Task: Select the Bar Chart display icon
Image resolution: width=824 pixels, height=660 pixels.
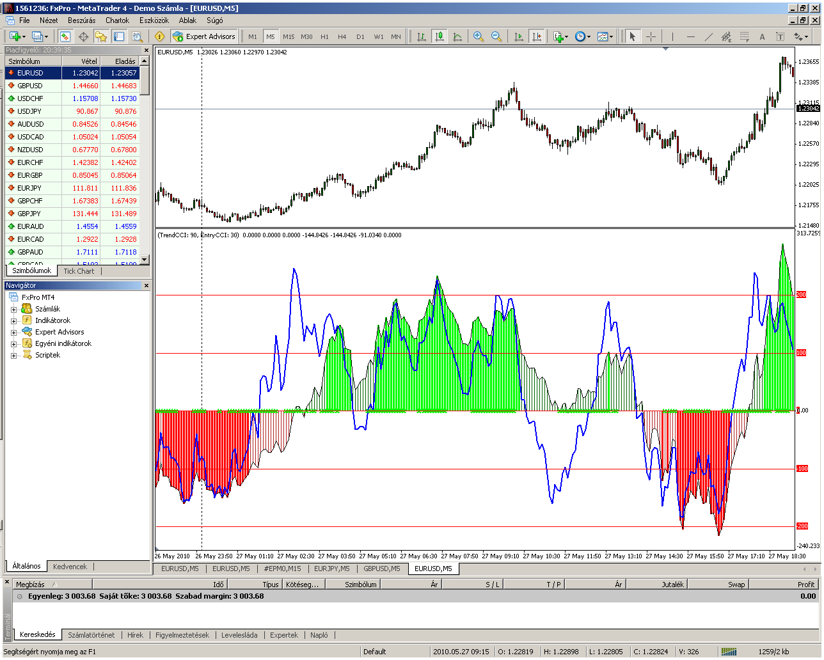Action: click(x=422, y=36)
